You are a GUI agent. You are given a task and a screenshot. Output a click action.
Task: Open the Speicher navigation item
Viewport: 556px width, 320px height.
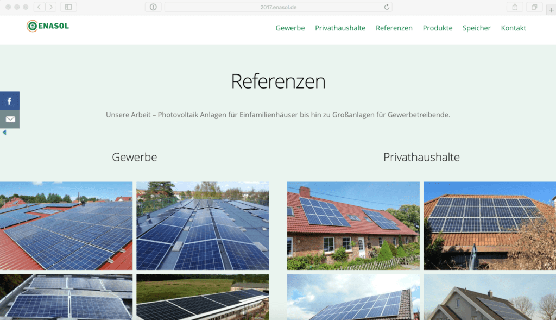click(x=477, y=28)
